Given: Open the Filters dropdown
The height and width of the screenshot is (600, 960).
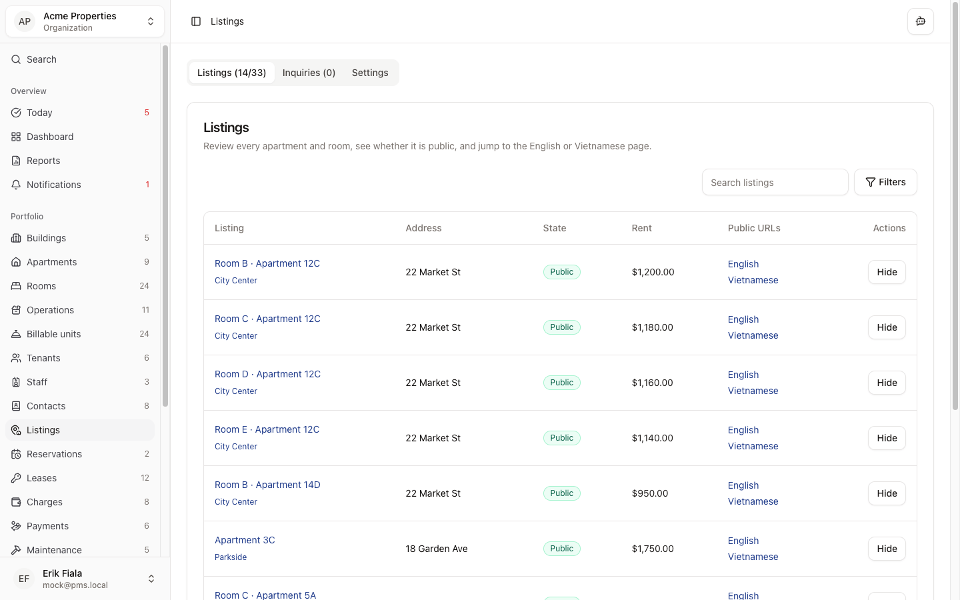Looking at the screenshot, I should pos(885,182).
